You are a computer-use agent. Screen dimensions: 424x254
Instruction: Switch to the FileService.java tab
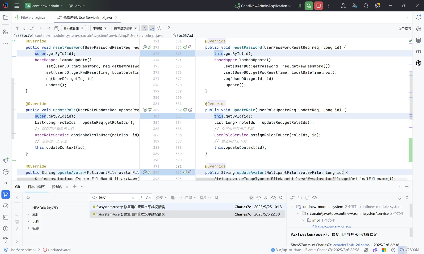tap(30, 18)
